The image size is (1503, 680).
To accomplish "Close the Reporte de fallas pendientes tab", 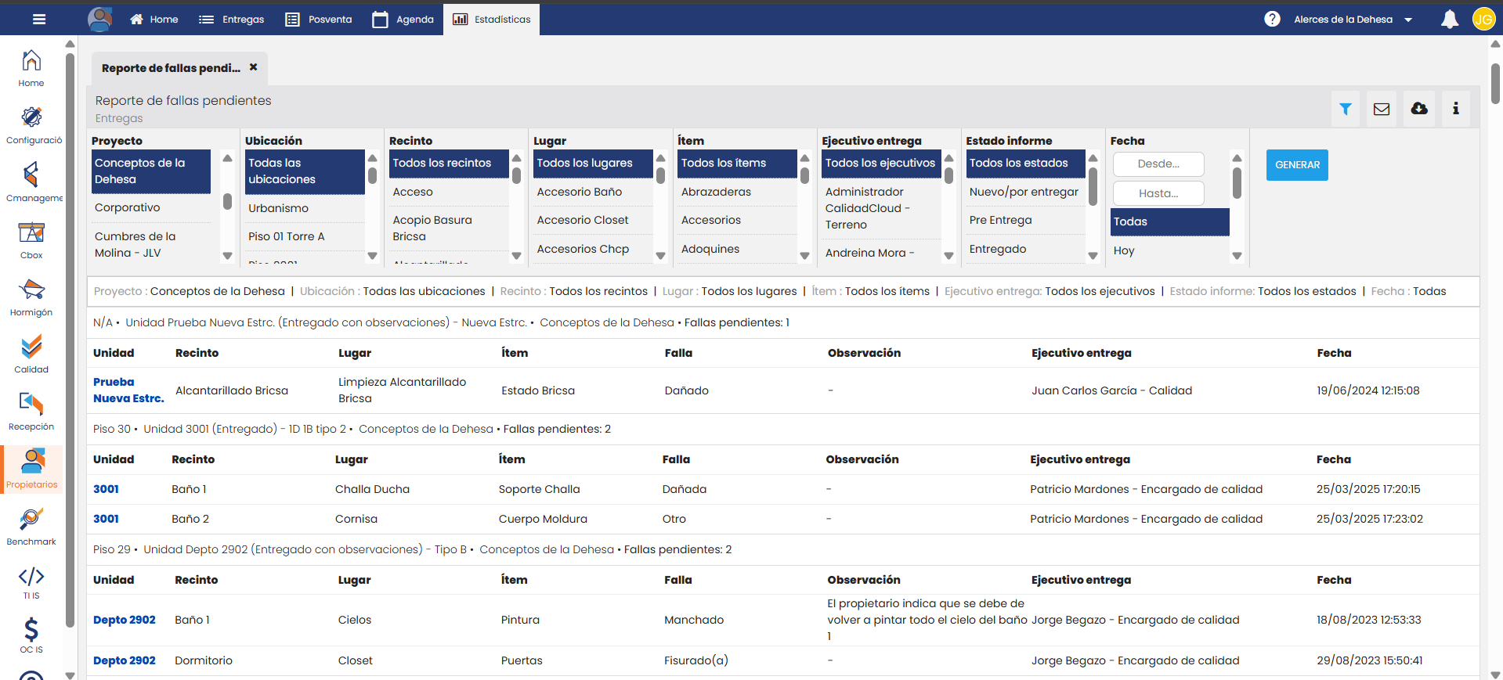I will [253, 67].
